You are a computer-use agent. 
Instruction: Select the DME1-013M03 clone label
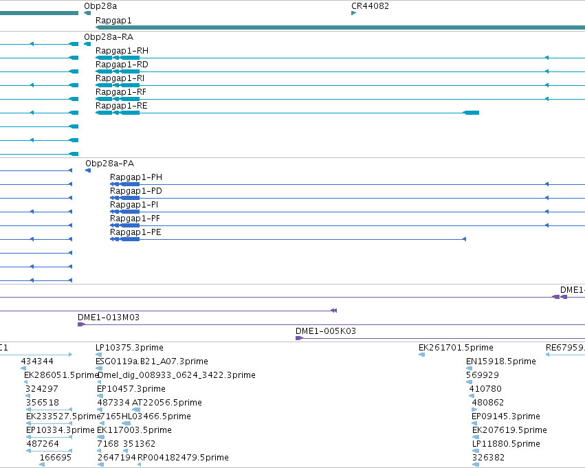click(109, 317)
